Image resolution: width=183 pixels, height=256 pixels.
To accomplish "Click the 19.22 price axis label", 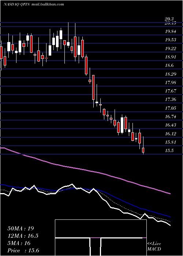I will pyautogui.click(x=171, y=49).
